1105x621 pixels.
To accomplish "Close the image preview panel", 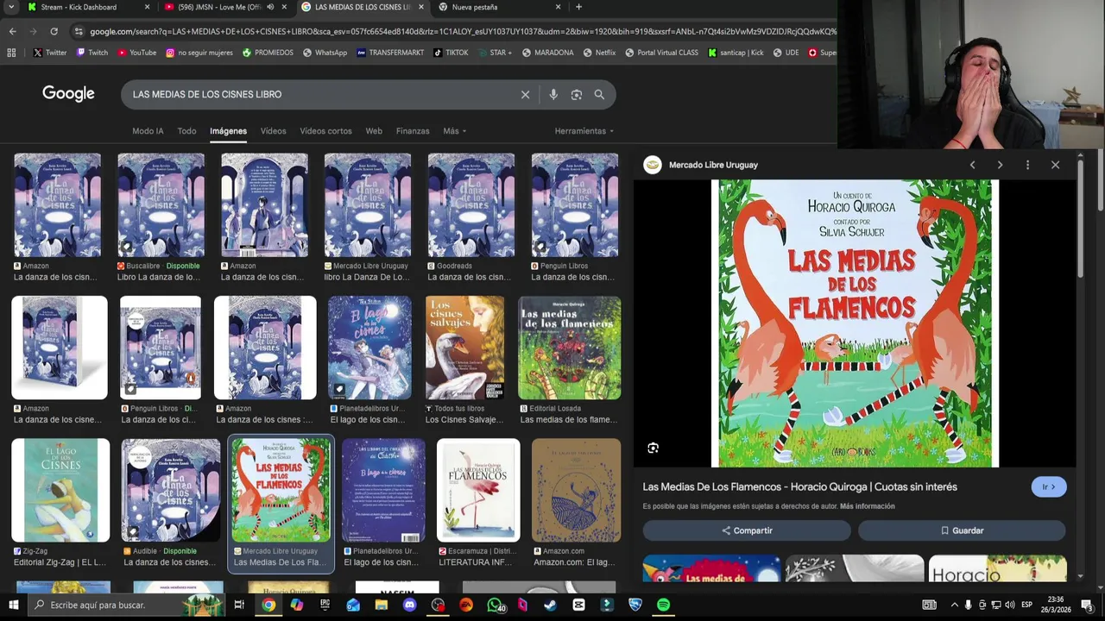I will pyautogui.click(x=1055, y=165).
